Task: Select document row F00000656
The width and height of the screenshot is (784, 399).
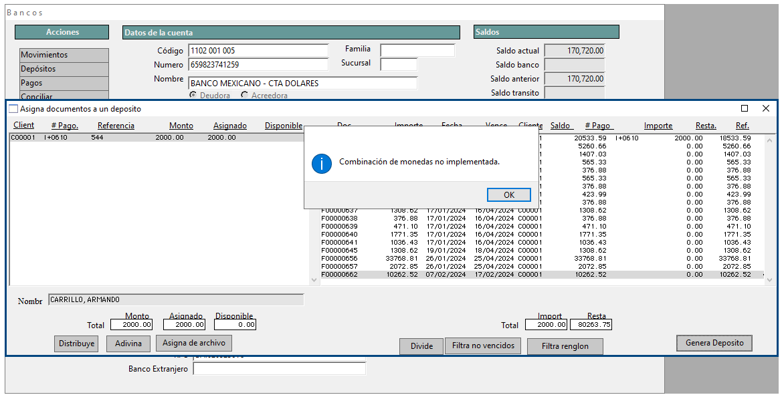Action: pos(543,258)
